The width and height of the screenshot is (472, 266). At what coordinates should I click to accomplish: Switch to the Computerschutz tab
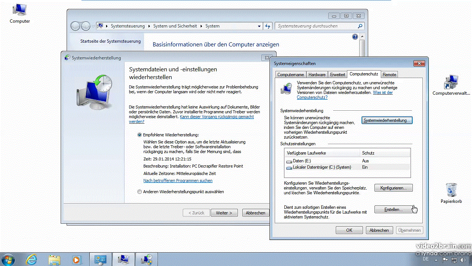(363, 74)
